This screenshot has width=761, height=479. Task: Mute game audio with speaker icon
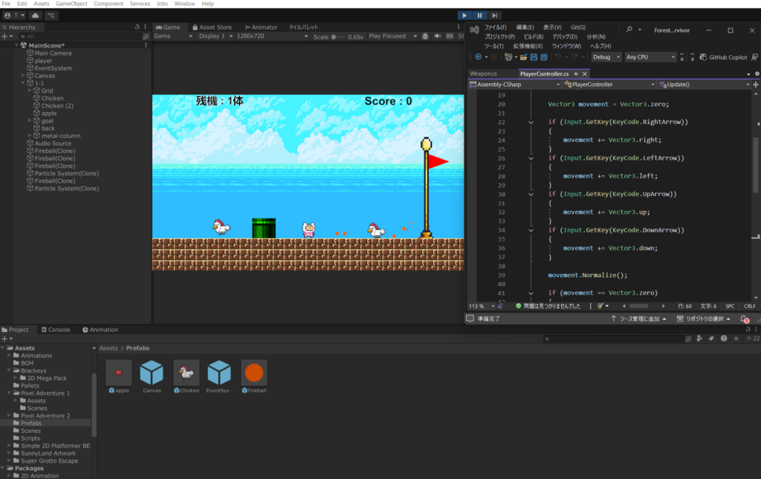437,36
